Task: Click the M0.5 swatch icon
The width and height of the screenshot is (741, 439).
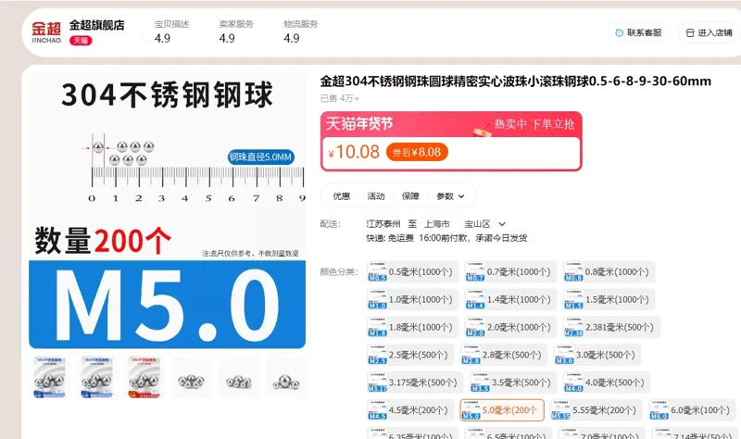Action: pyautogui.click(x=378, y=271)
